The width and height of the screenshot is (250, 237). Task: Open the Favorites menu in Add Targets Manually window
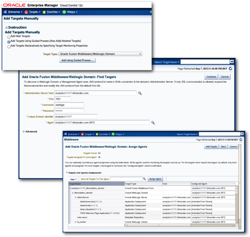click(53, 12)
